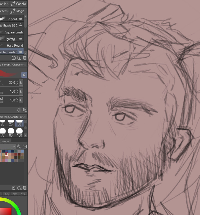200x215 pixels.
Task: Select the red-outlined red swatch
Action: 6,154
